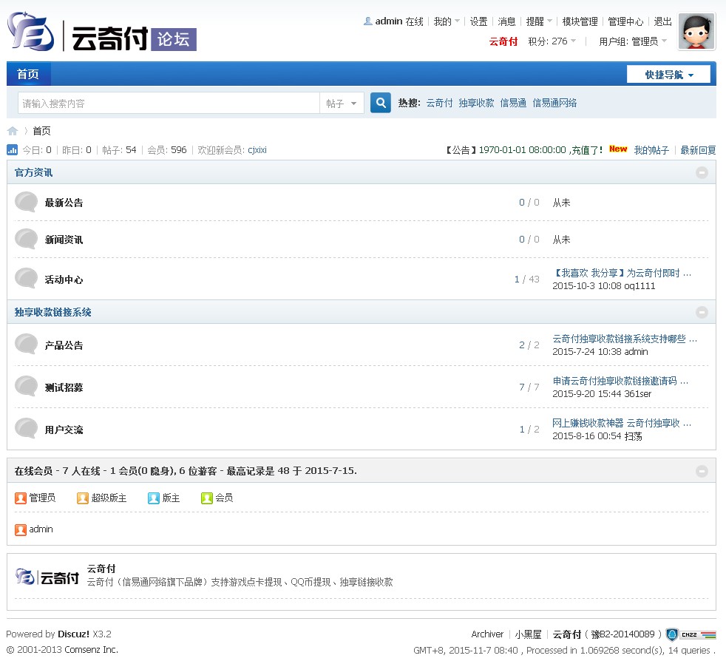This screenshot has height=661, width=726.
Task: Open the forum statistics chart icon
Action: pos(13,150)
